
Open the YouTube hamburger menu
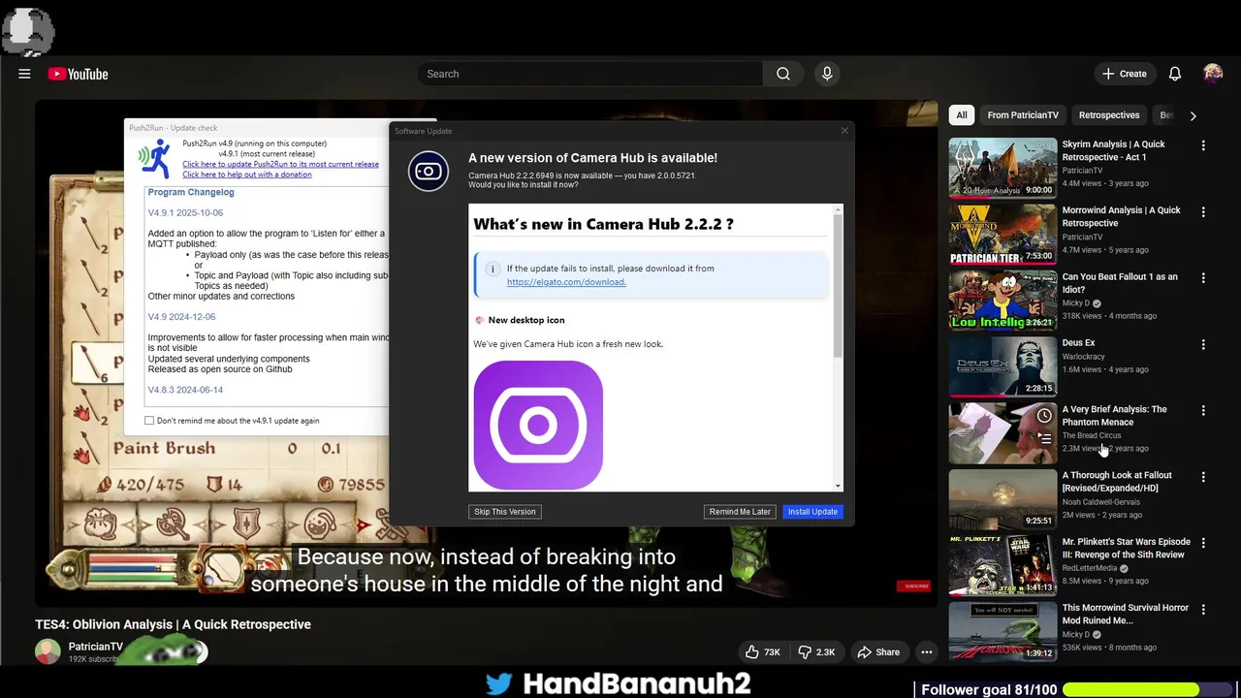tap(24, 74)
